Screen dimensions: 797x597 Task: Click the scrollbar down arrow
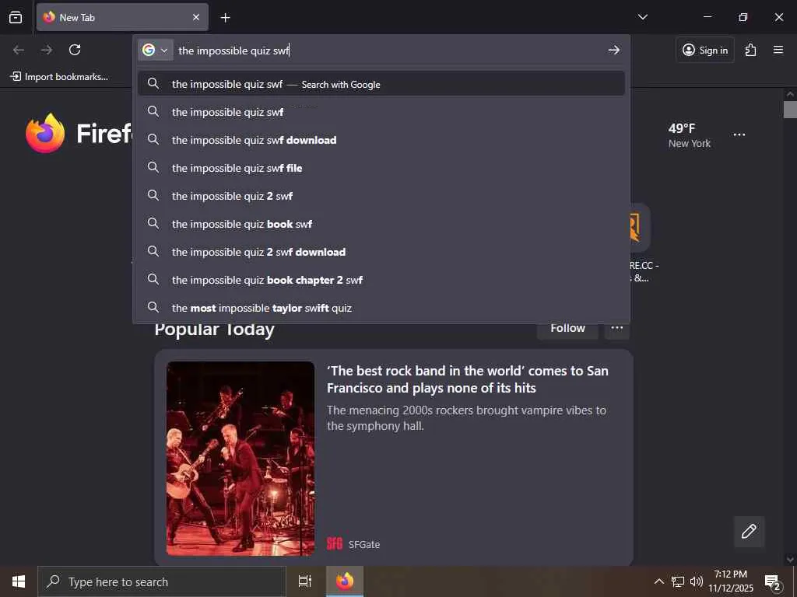click(x=790, y=560)
